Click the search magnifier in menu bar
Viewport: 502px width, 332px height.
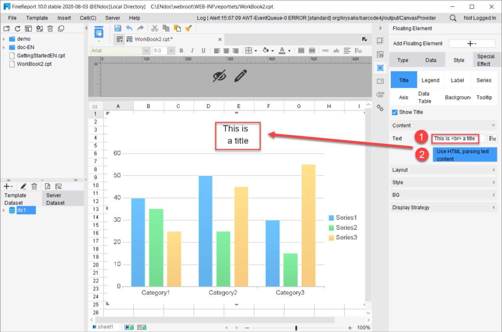click(453, 18)
